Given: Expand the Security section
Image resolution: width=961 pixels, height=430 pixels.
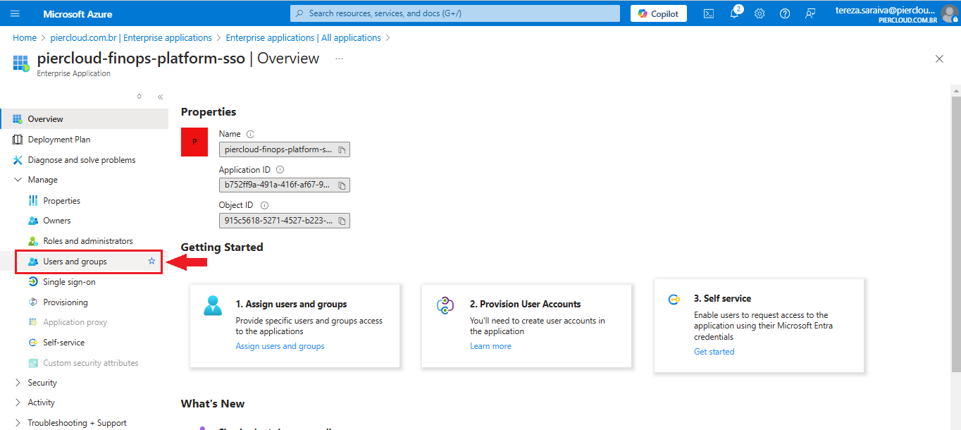Looking at the screenshot, I should click(x=18, y=383).
